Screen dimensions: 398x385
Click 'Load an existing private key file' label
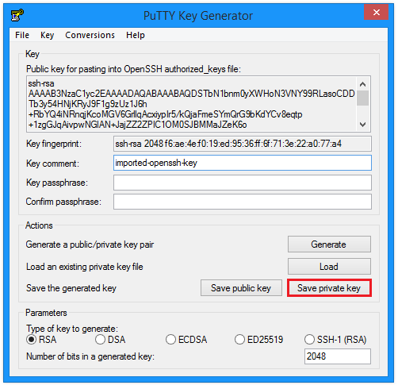85,267
